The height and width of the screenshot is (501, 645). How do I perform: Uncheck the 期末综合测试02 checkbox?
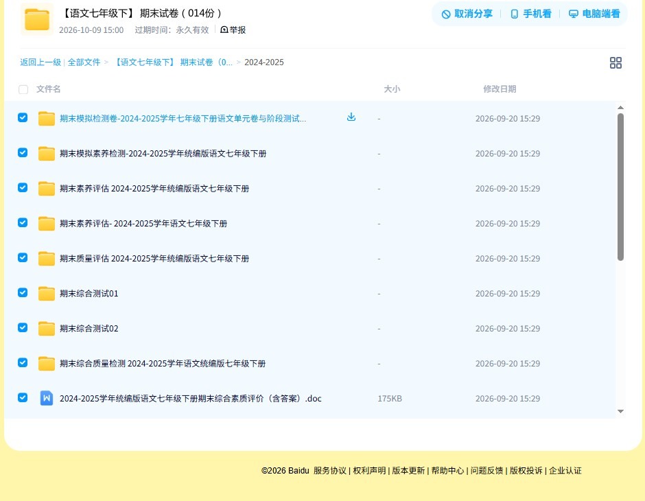(x=23, y=327)
